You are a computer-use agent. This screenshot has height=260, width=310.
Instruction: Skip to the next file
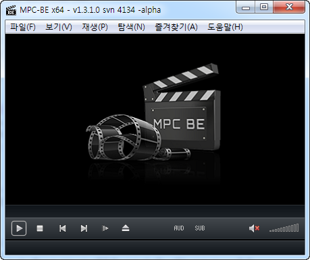click(84, 228)
